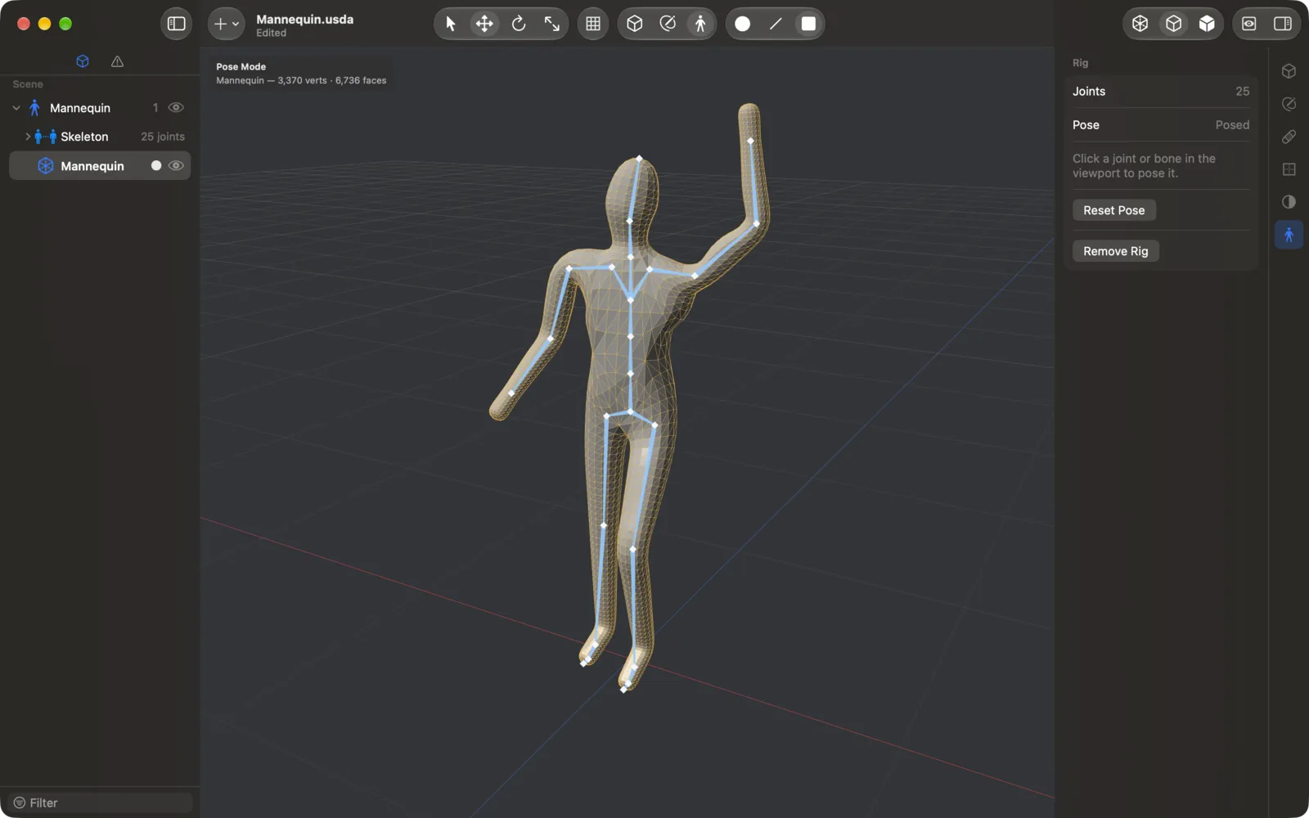This screenshot has width=1309, height=818.
Task: Activate the move tool with four arrows
Action: (x=484, y=24)
